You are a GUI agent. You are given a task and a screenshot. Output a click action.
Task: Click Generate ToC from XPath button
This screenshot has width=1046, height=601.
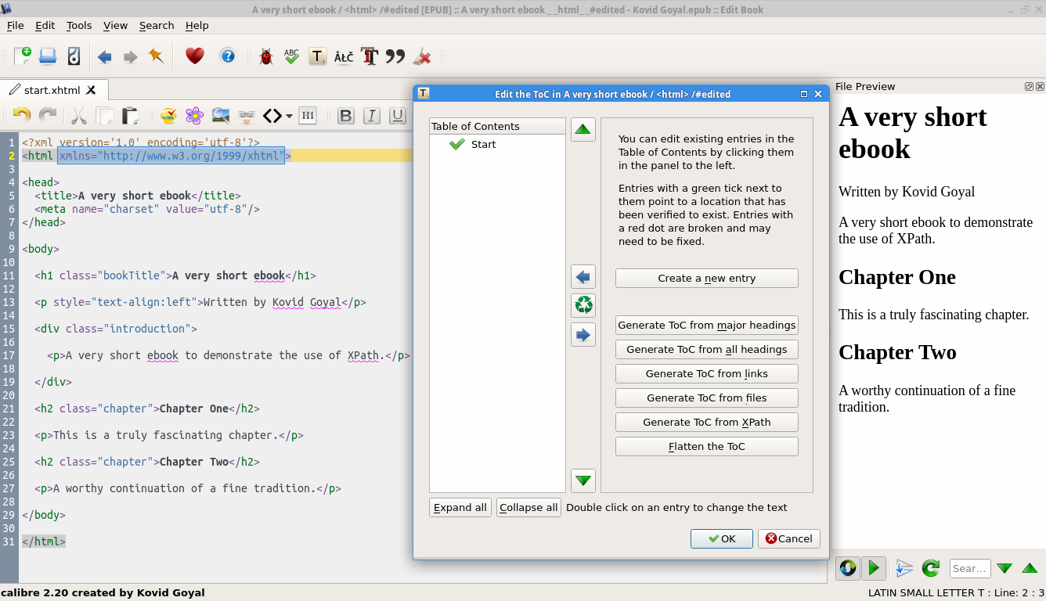coord(706,422)
